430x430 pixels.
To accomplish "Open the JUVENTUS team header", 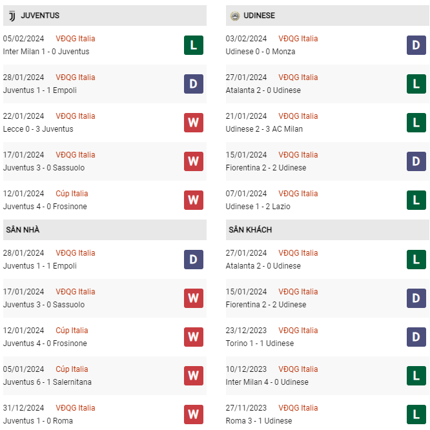I will coord(105,15).
